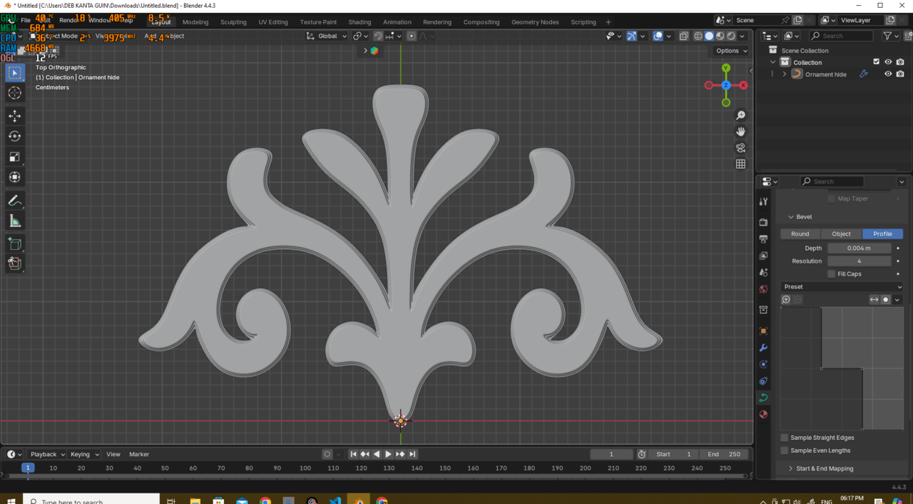
Task: Select the Move tool in toolbar
Action: 14,116
